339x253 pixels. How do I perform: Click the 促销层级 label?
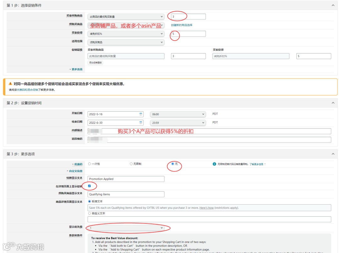pos(77,50)
